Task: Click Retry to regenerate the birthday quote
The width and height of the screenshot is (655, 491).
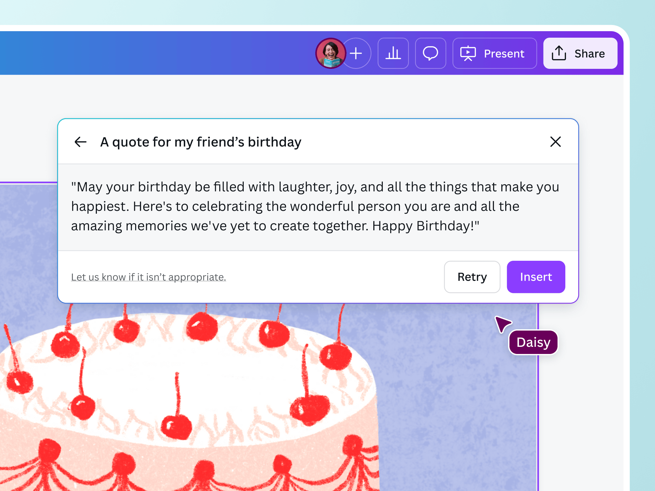Action: click(x=472, y=277)
